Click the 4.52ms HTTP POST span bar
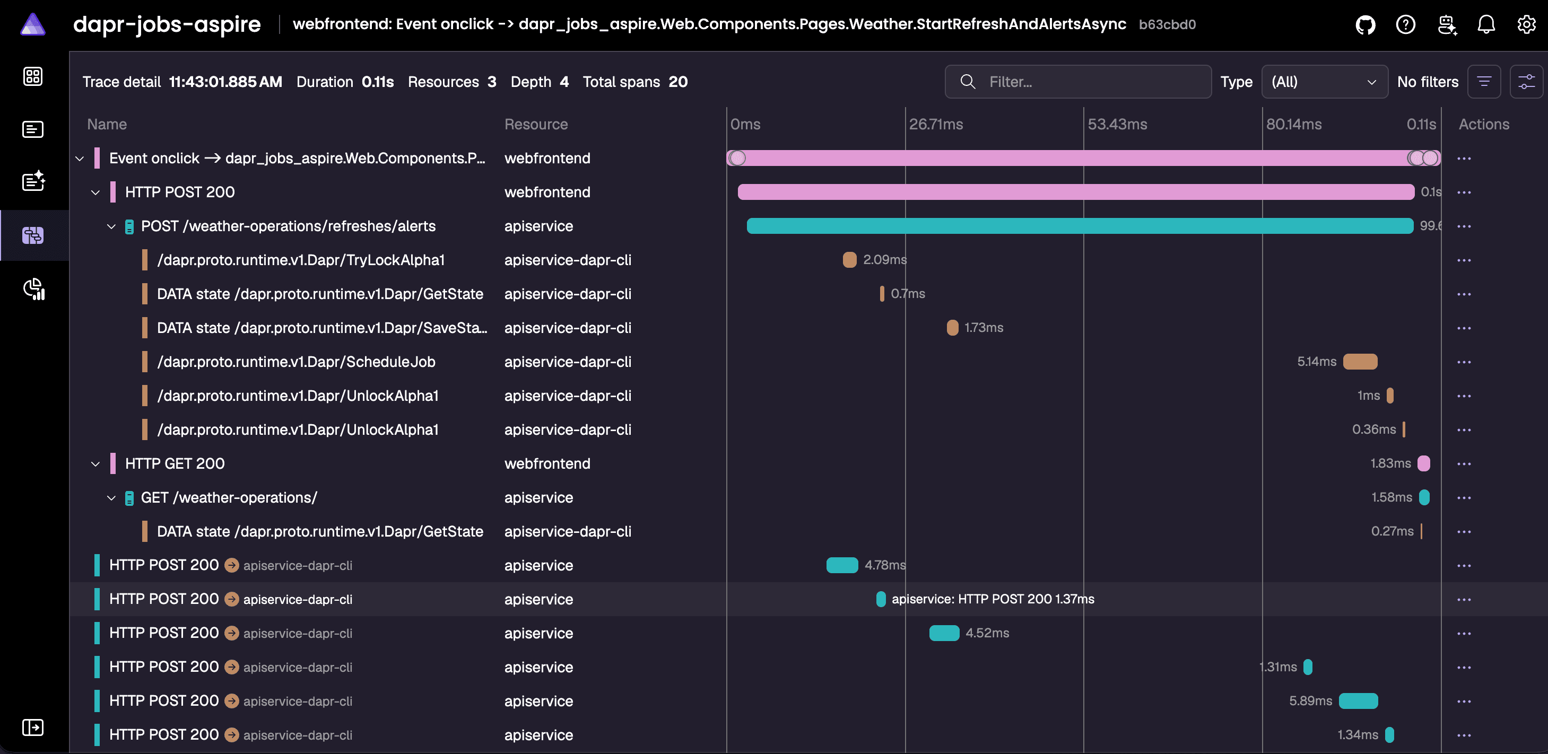 pyautogui.click(x=945, y=633)
